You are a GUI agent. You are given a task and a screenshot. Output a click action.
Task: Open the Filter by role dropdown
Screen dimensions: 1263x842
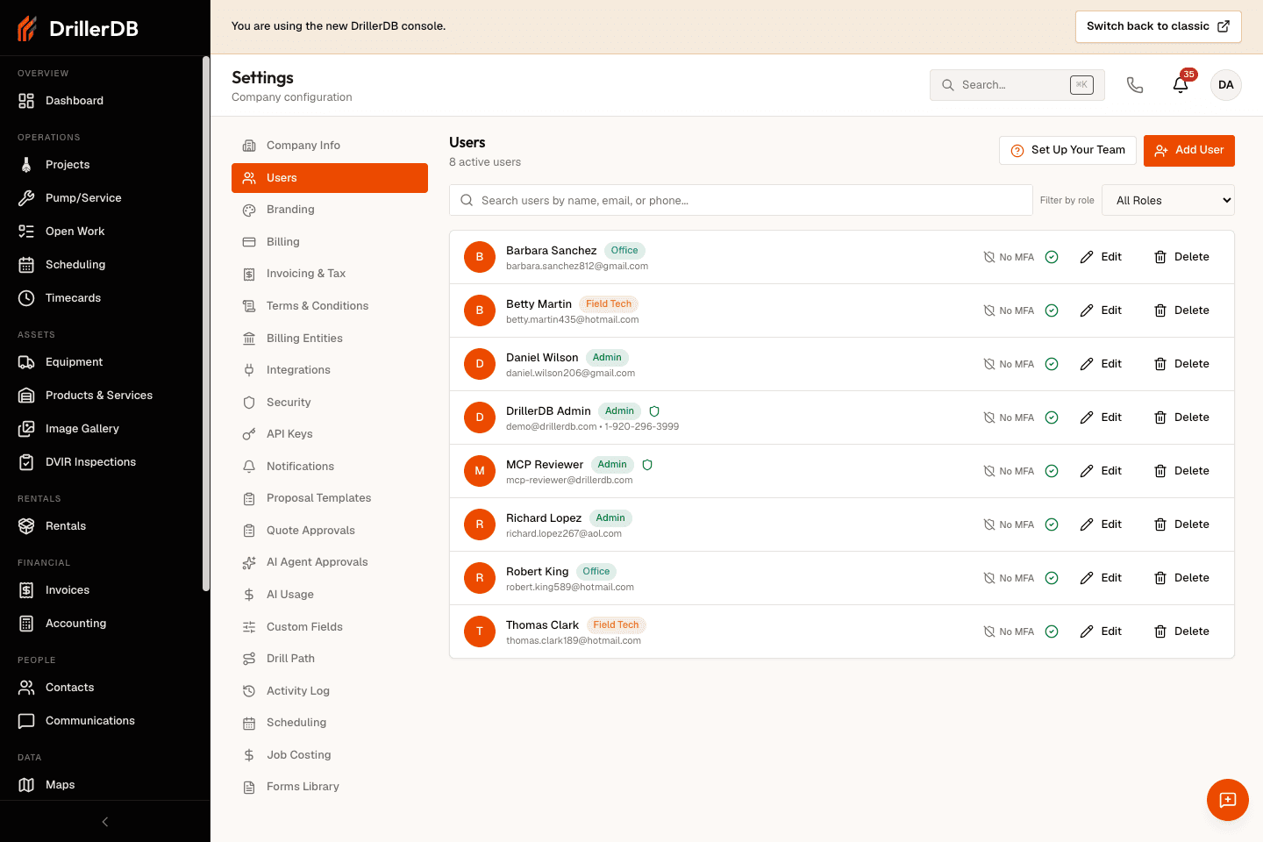pos(1168,200)
